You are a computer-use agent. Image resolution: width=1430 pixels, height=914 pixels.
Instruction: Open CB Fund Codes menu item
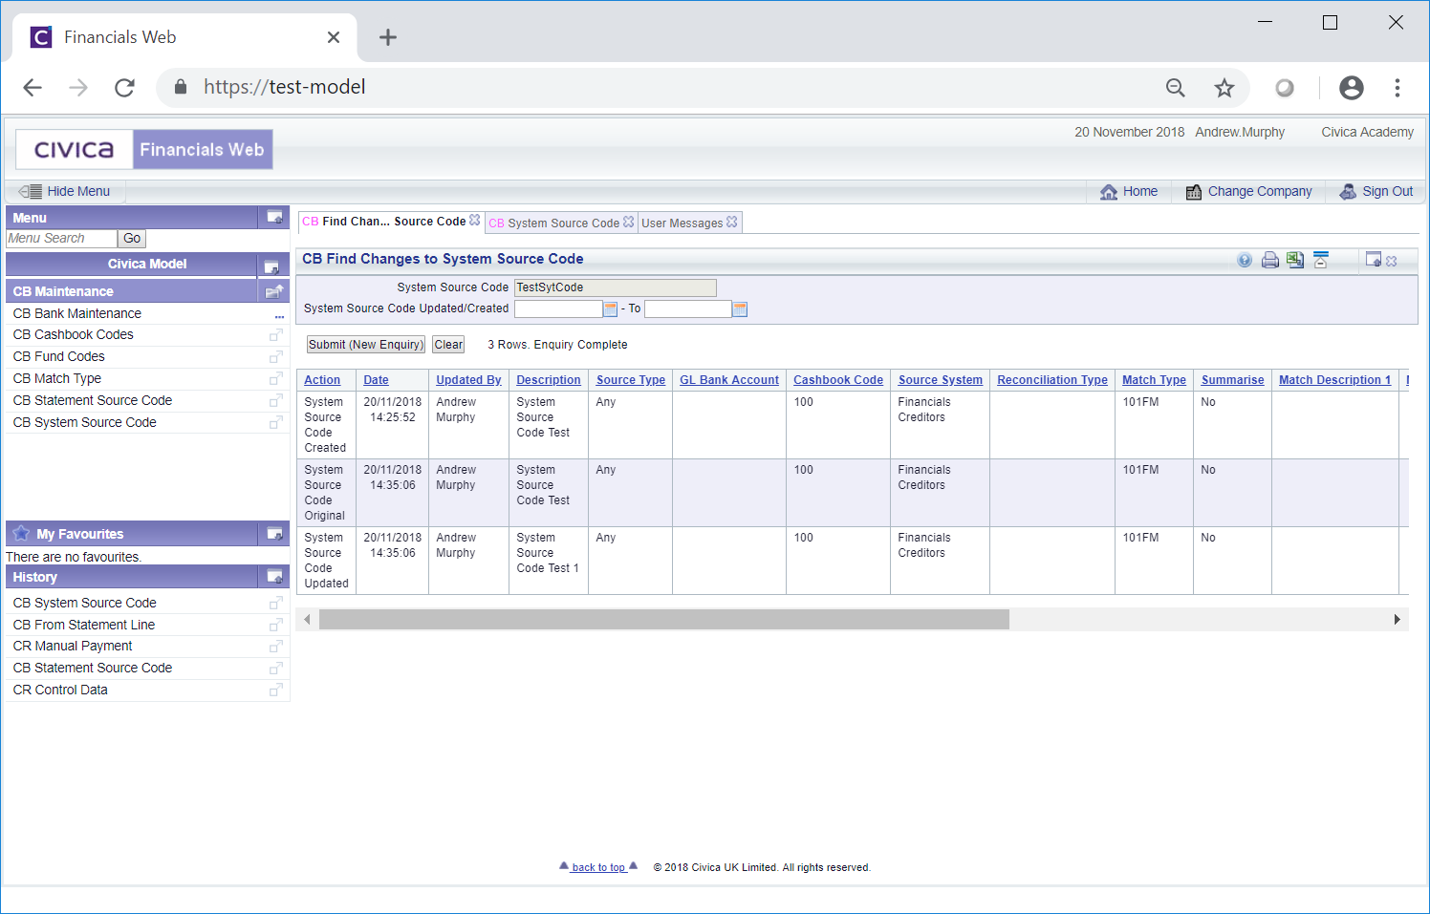(x=59, y=356)
